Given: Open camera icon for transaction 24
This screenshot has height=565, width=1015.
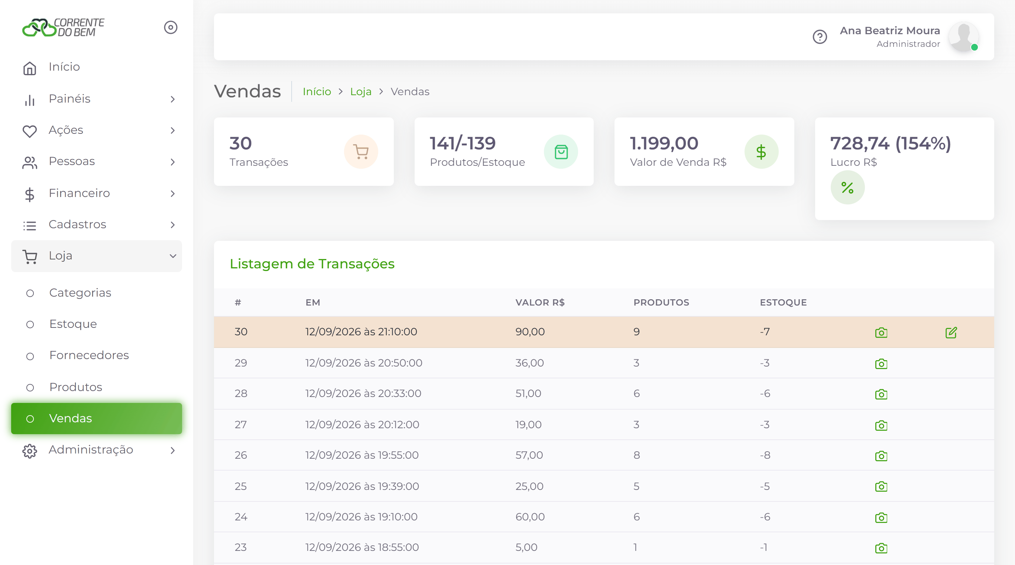Looking at the screenshot, I should click(x=881, y=517).
